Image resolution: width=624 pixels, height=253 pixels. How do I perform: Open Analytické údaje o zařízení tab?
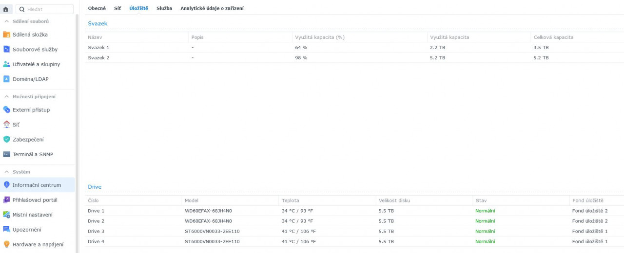pos(212,8)
